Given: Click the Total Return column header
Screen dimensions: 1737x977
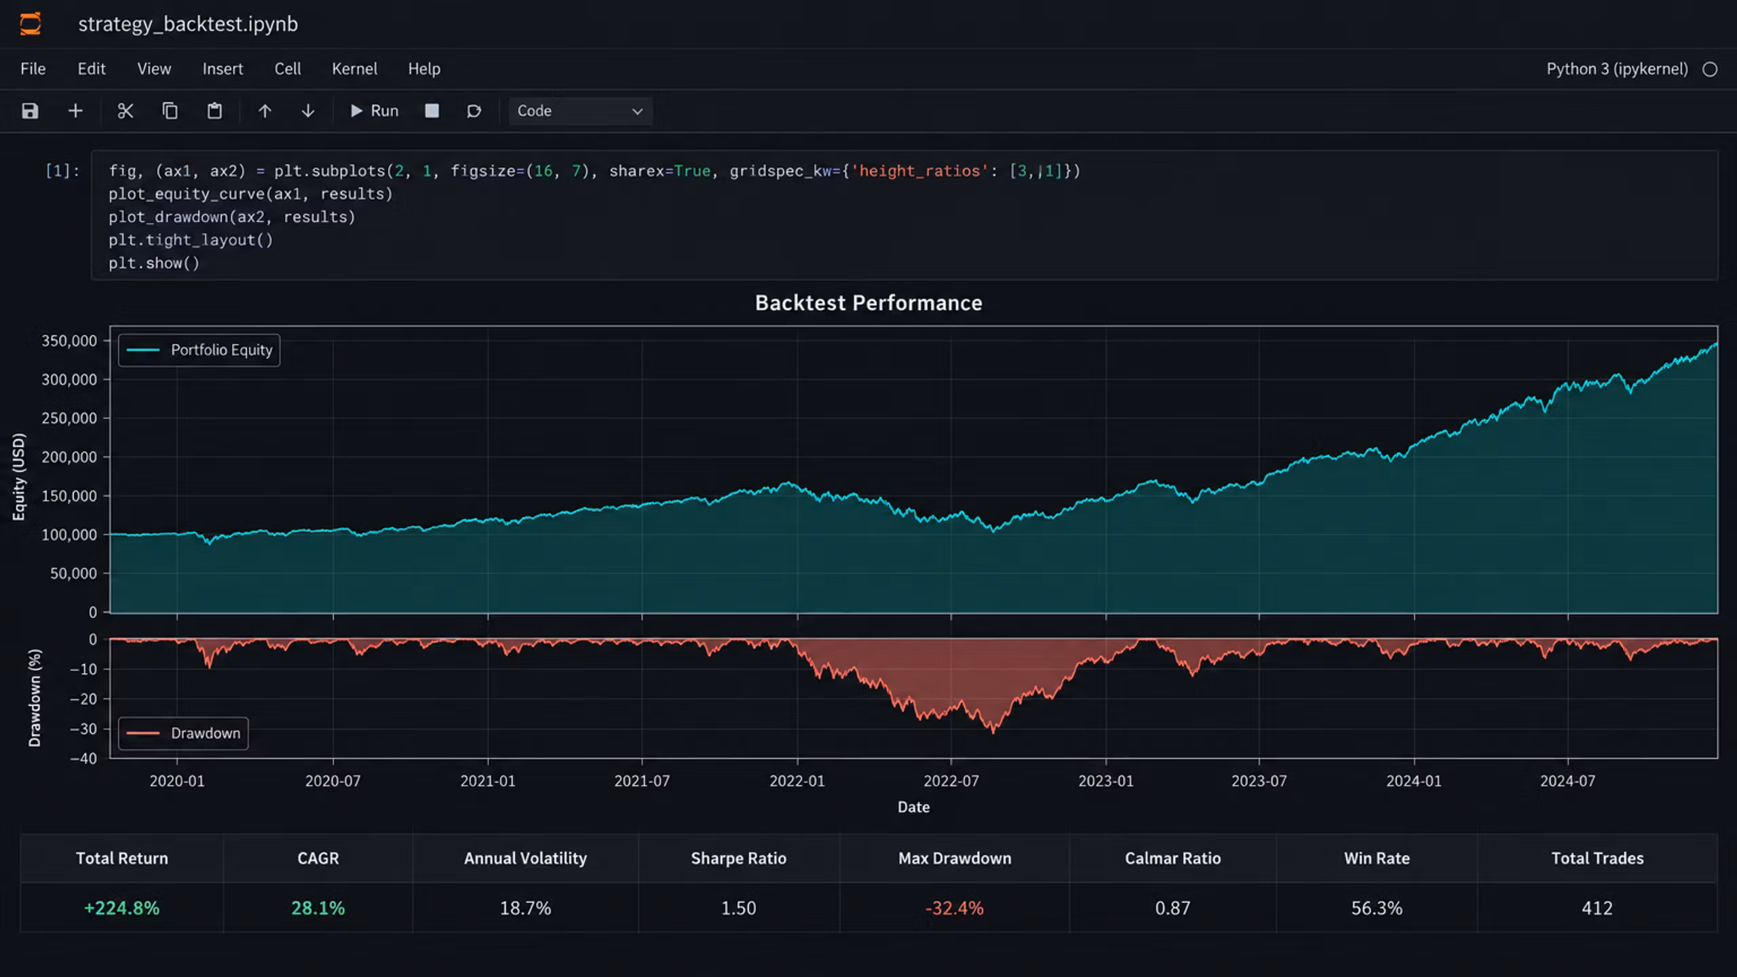Looking at the screenshot, I should pos(121,858).
